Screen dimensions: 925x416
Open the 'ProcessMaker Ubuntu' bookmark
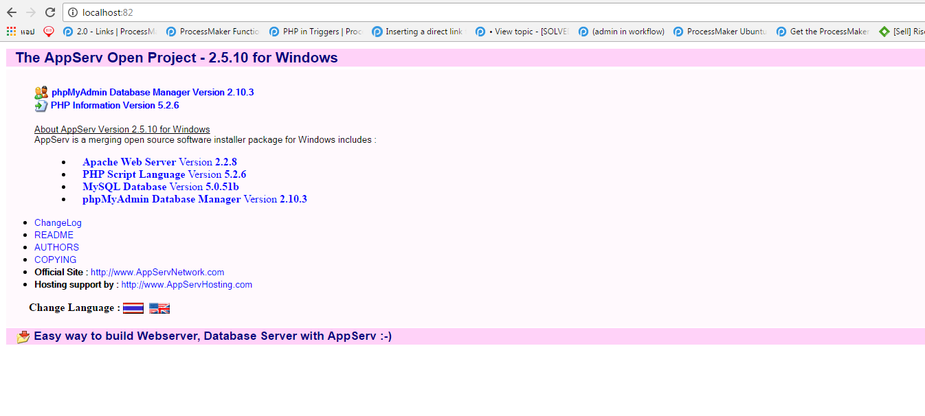click(x=720, y=32)
